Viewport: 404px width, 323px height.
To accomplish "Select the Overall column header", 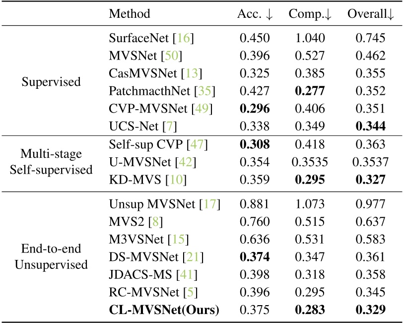I will click(371, 14).
